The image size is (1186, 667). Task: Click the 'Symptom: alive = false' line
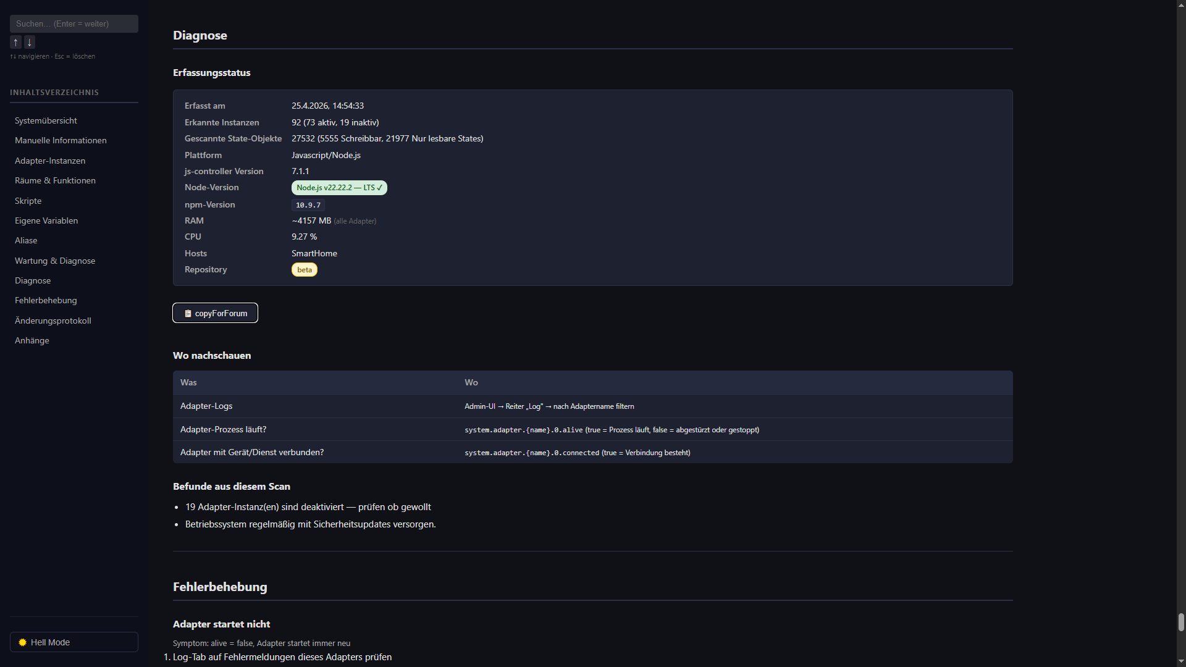pyautogui.click(x=261, y=643)
